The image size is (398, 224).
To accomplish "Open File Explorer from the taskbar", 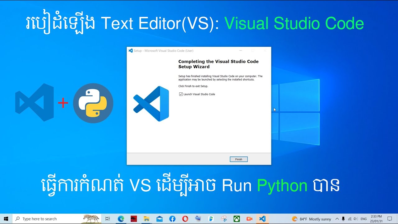I will (x=146, y=219).
